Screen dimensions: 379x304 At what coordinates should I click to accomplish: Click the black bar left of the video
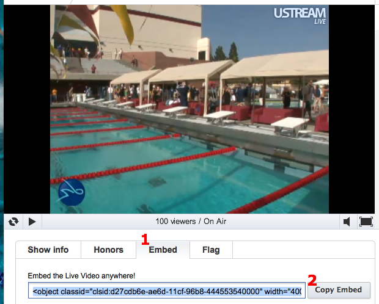tap(27, 109)
